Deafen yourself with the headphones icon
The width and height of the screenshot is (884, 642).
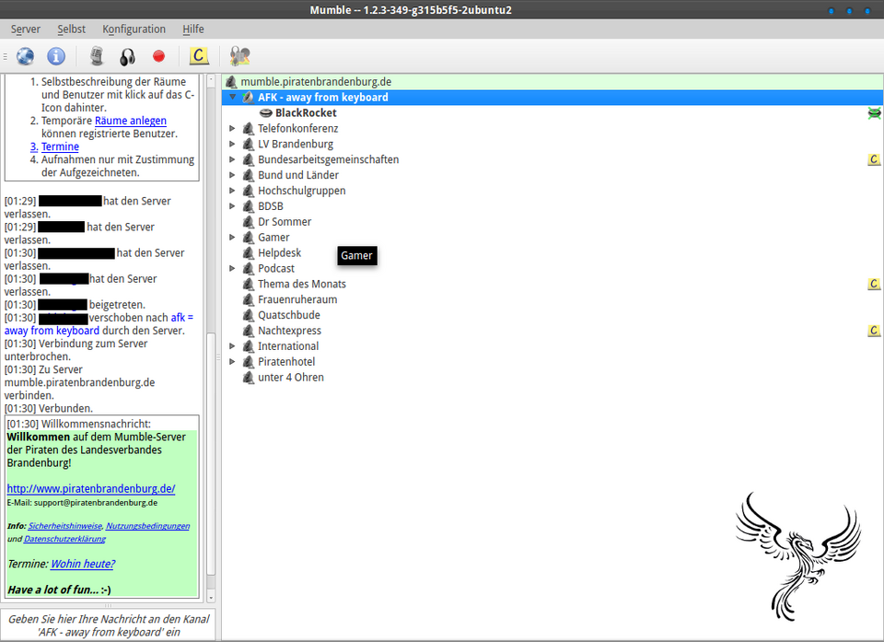[129, 56]
